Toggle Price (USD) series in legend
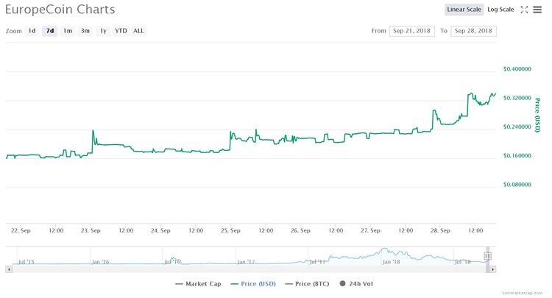 click(x=253, y=284)
